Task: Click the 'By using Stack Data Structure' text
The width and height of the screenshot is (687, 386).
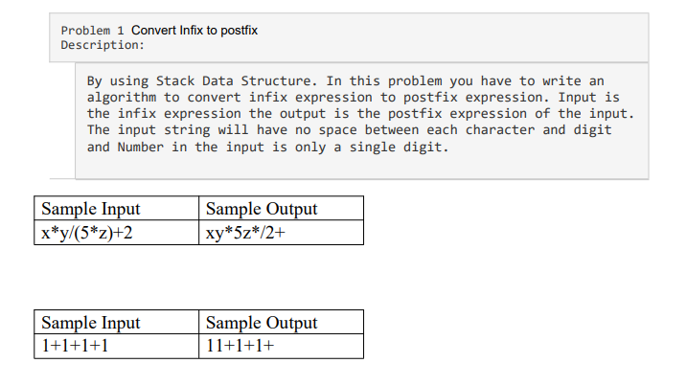Action: pos(200,81)
